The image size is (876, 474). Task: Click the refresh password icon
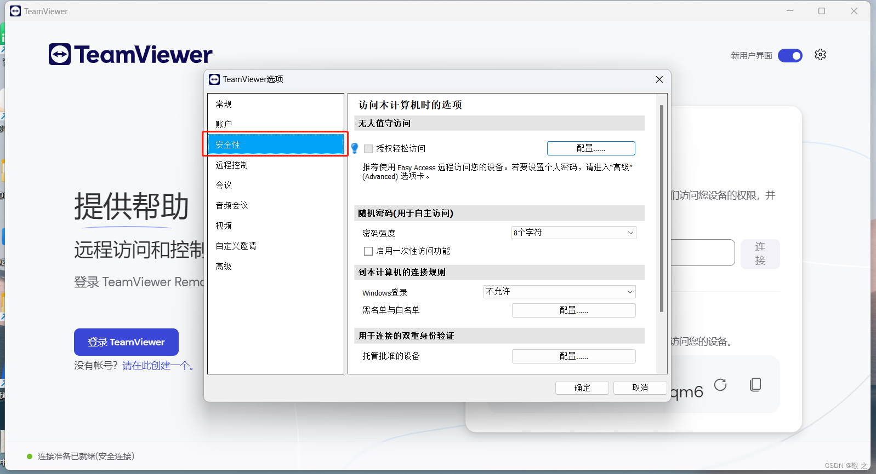pyautogui.click(x=720, y=385)
